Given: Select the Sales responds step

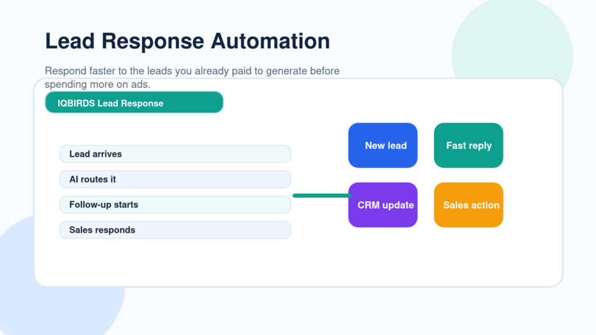Looking at the screenshot, I should (175, 230).
